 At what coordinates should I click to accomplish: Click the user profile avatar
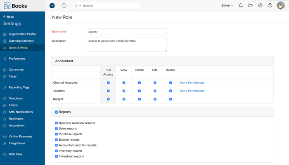coord(280,6)
